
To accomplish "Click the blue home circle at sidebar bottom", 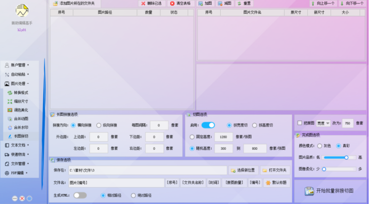I will [x=29, y=198].
